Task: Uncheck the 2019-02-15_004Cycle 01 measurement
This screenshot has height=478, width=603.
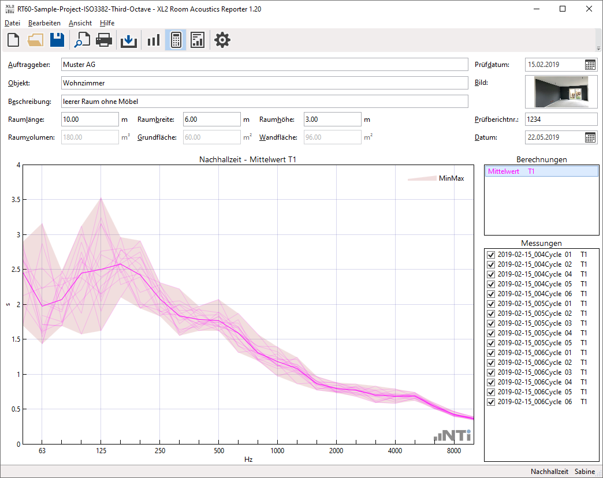Action: [491, 255]
